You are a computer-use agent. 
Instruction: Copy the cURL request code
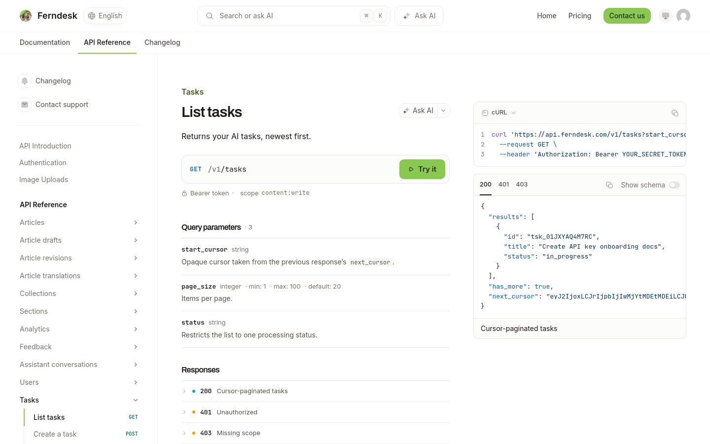coord(675,113)
